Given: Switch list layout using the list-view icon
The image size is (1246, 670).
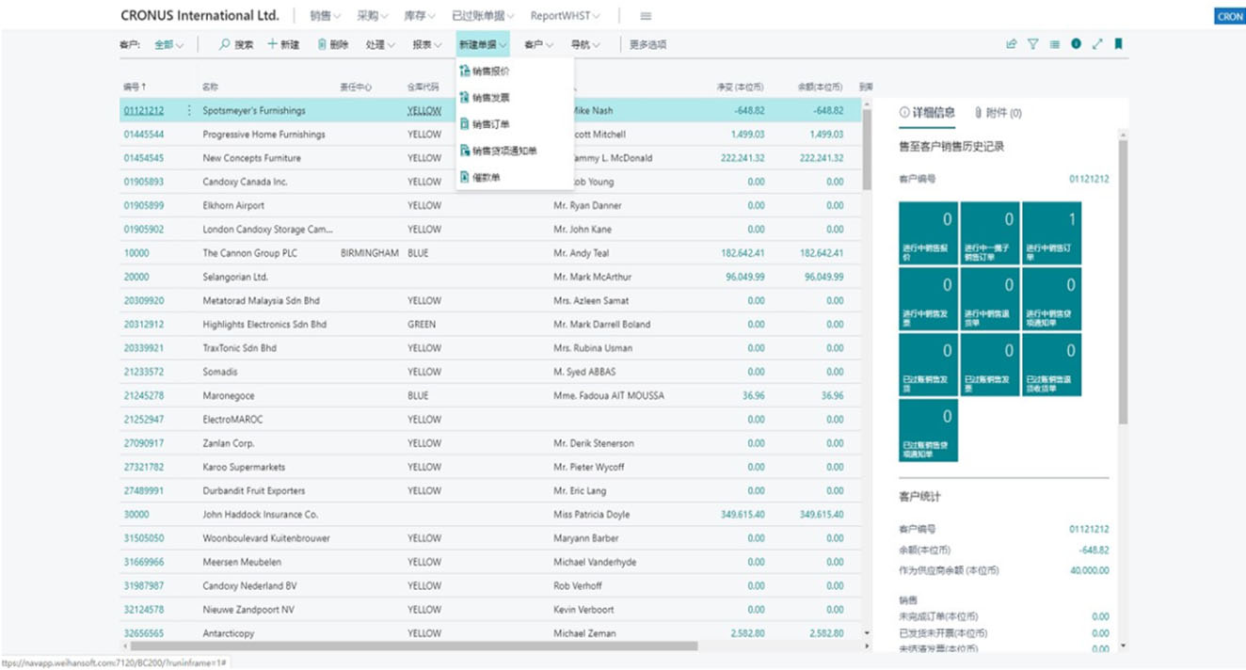Looking at the screenshot, I should pos(1054,44).
